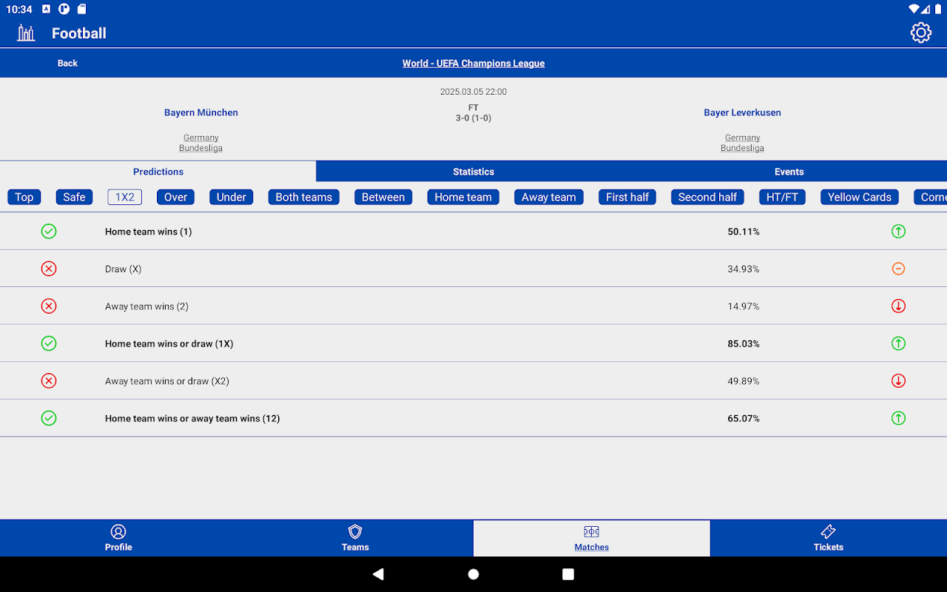Tap the Tickets icon

[x=829, y=531]
